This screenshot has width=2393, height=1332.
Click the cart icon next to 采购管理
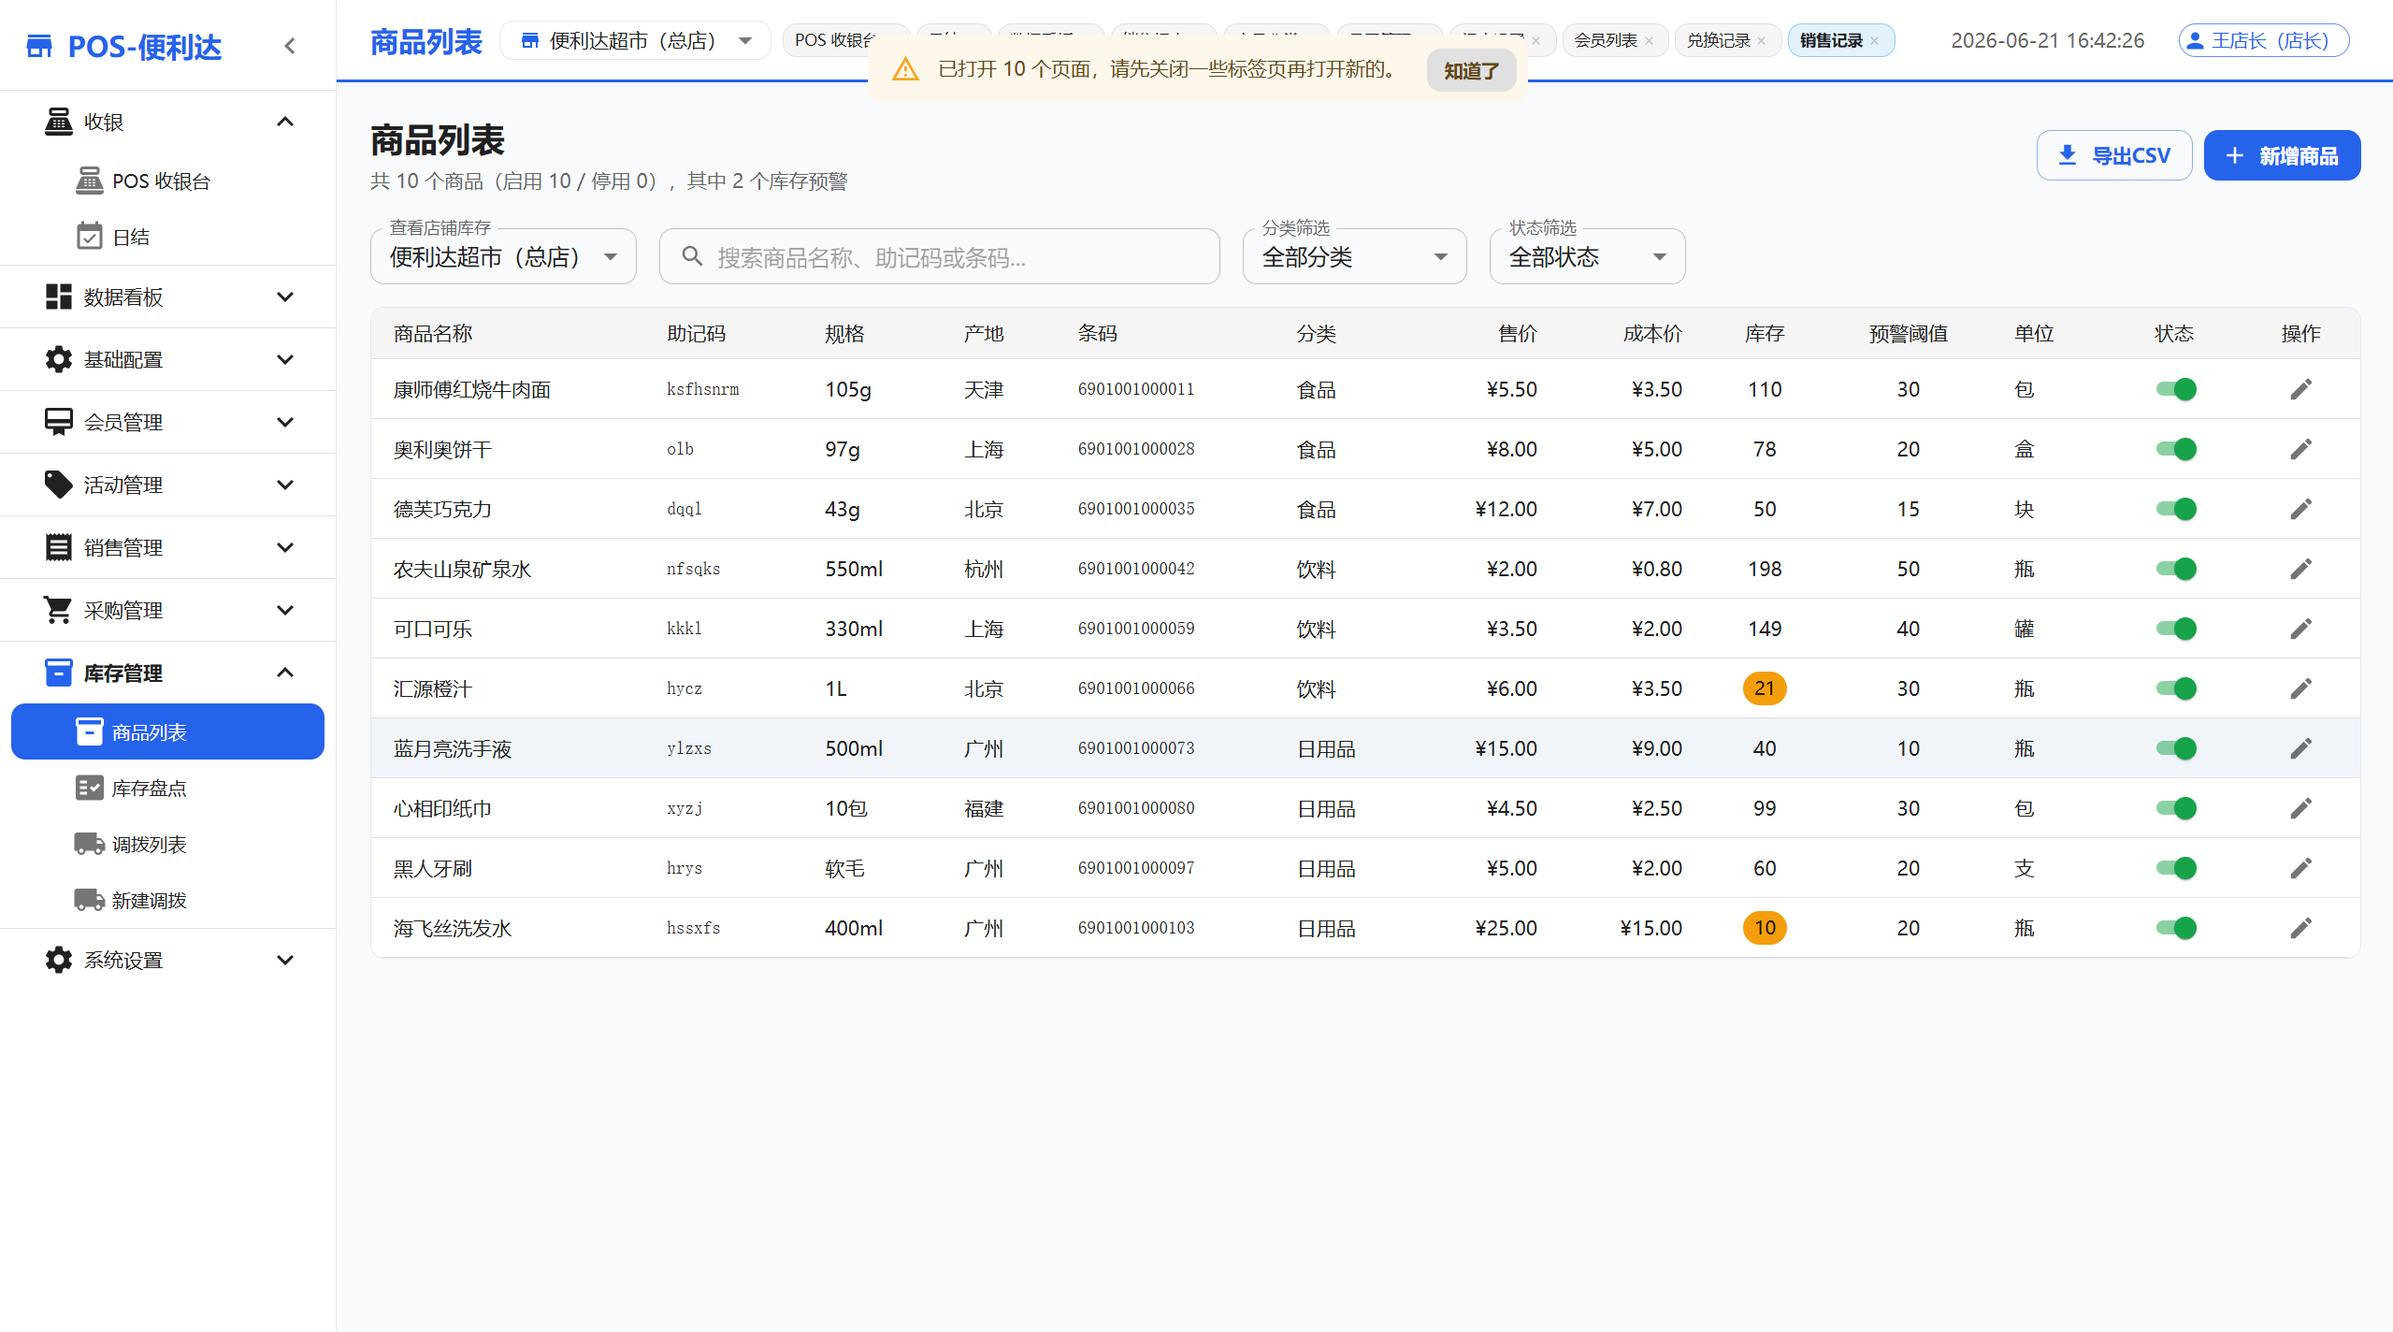click(59, 610)
